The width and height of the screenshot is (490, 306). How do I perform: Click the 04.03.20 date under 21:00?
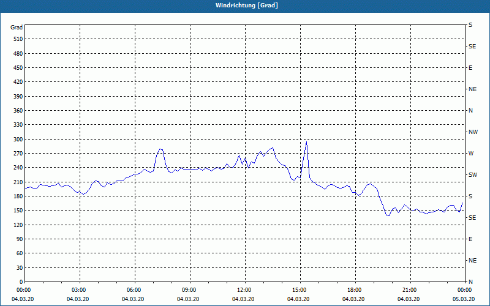click(x=408, y=299)
